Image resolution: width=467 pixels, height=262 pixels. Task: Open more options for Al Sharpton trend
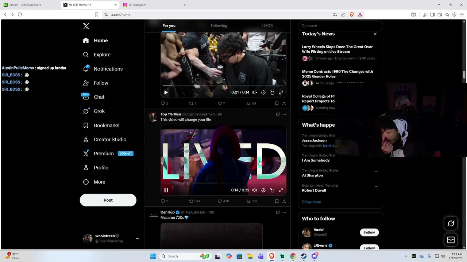click(x=377, y=171)
